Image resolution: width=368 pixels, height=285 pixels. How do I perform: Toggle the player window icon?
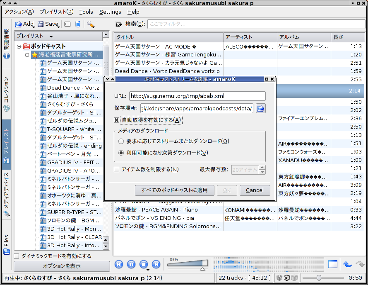click(332, 264)
